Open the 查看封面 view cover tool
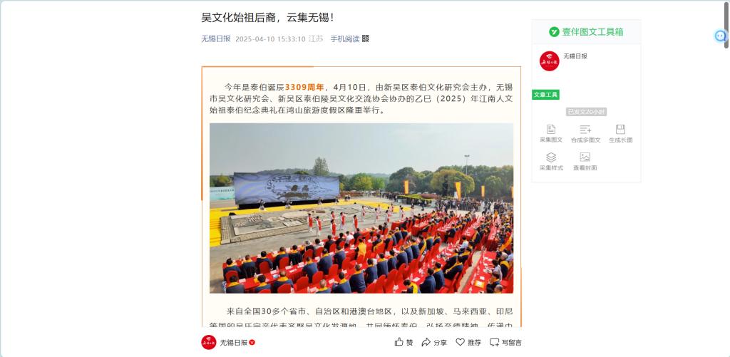This screenshot has width=730, height=357. pos(585,157)
